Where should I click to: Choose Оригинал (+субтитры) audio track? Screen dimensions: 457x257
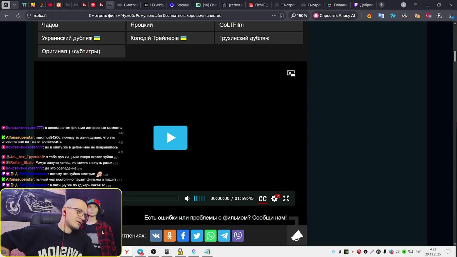tap(81, 51)
